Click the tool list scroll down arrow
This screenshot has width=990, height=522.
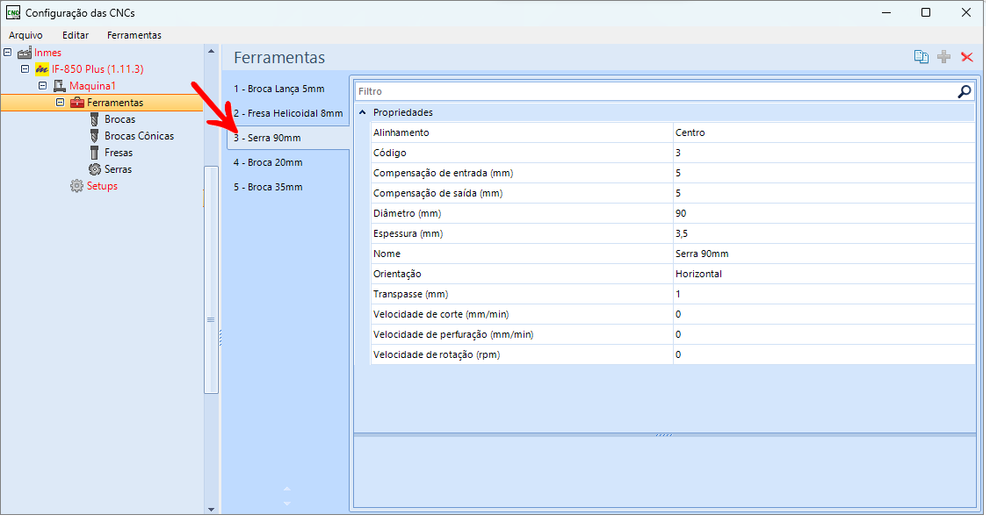287,504
